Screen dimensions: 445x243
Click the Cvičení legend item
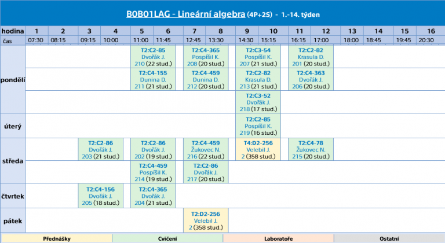(x=167, y=239)
